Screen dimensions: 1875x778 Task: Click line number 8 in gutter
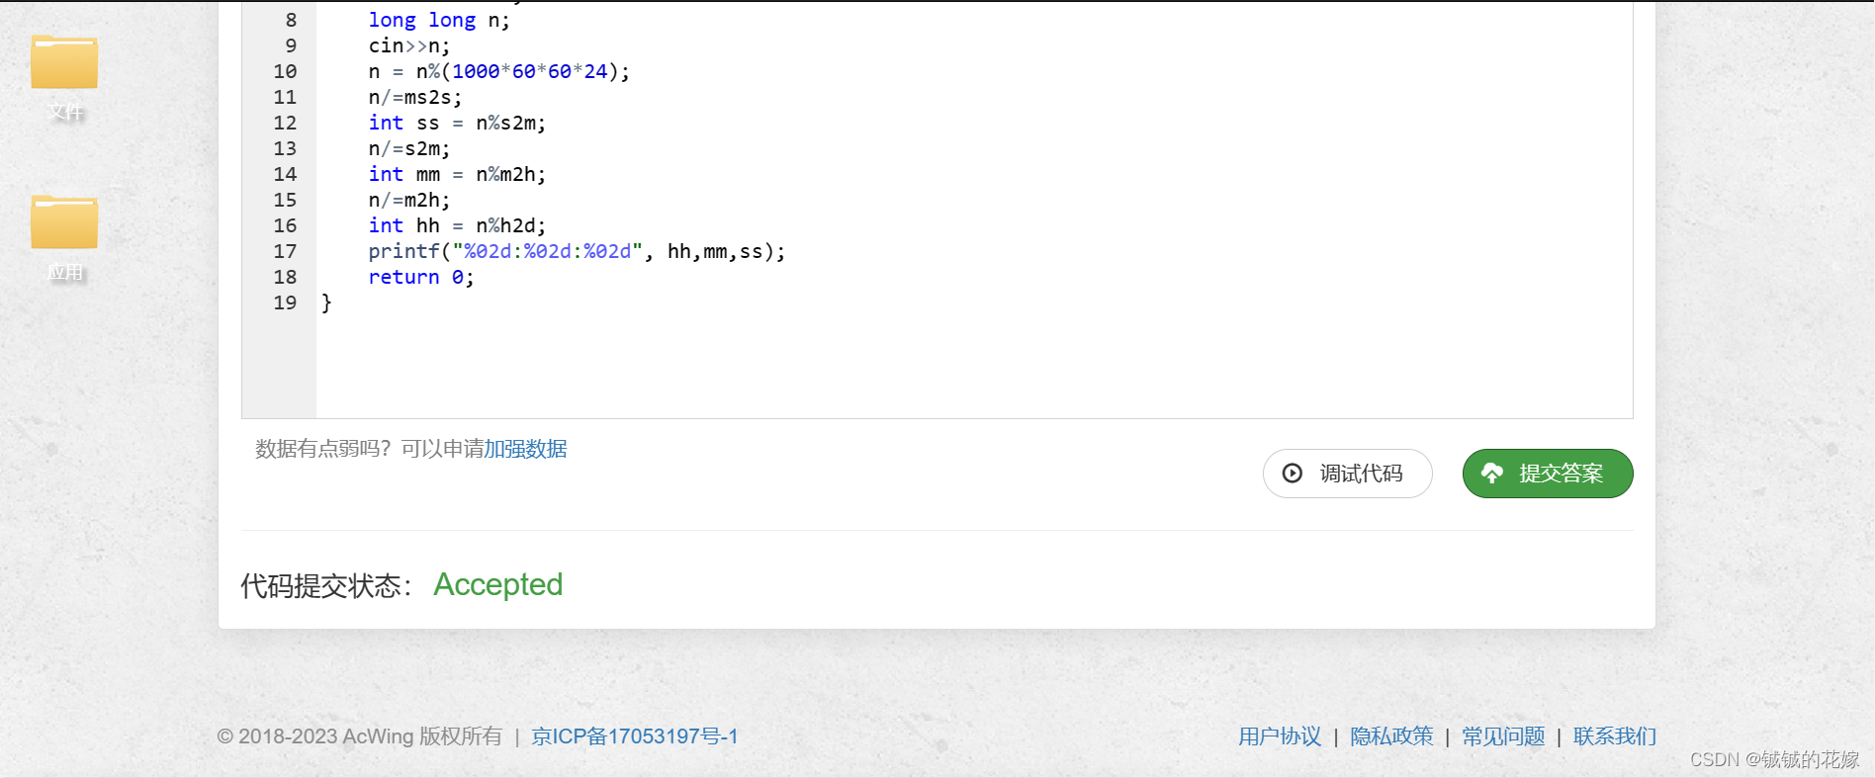click(x=291, y=20)
